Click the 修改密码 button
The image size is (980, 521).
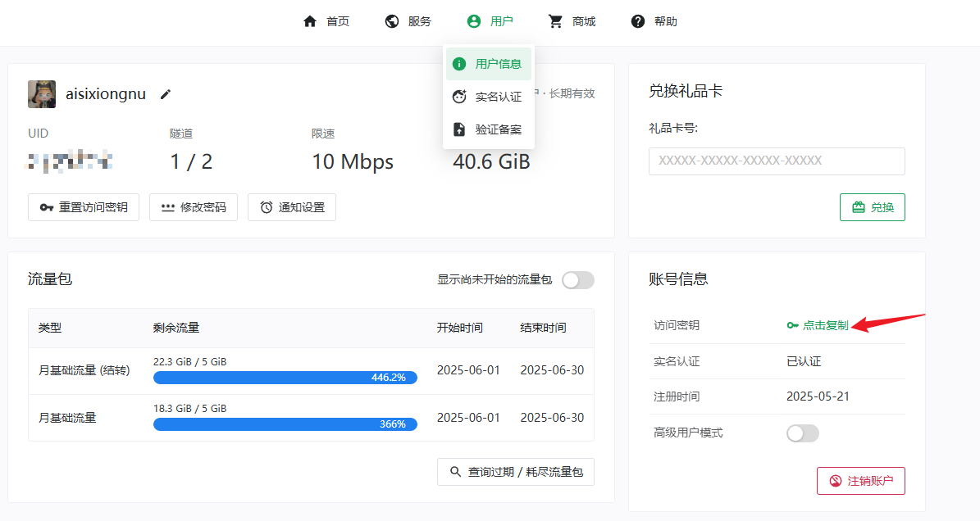coord(194,207)
